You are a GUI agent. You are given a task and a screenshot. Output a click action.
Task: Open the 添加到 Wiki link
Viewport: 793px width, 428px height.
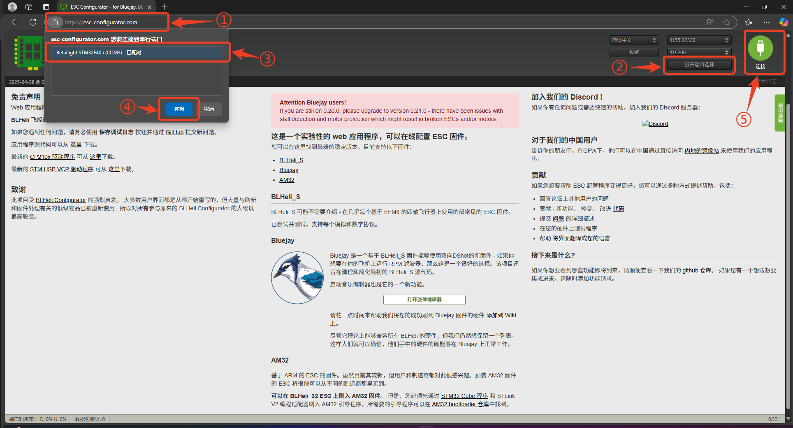pyautogui.click(x=501, y=315)
